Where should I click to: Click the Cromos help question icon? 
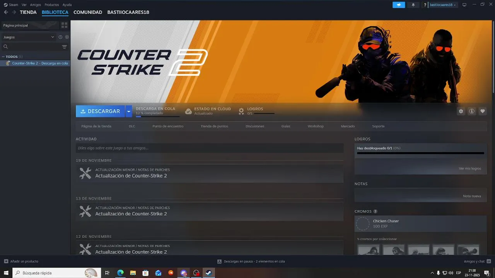coord(375,212)
